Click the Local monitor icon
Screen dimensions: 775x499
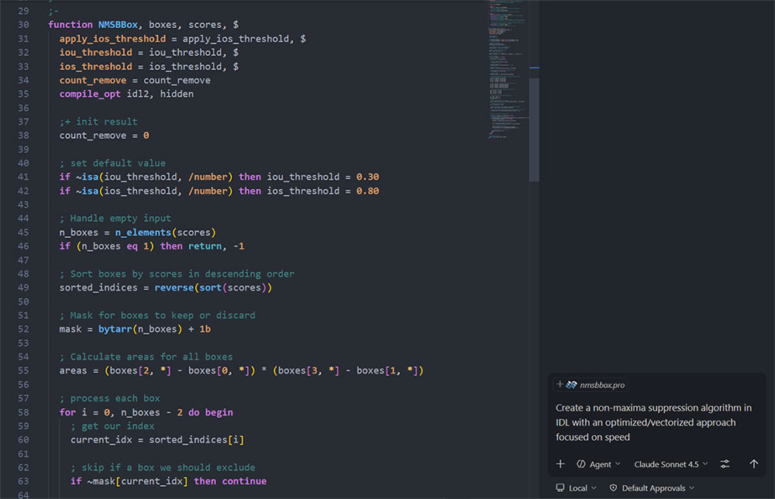[560, 488]
